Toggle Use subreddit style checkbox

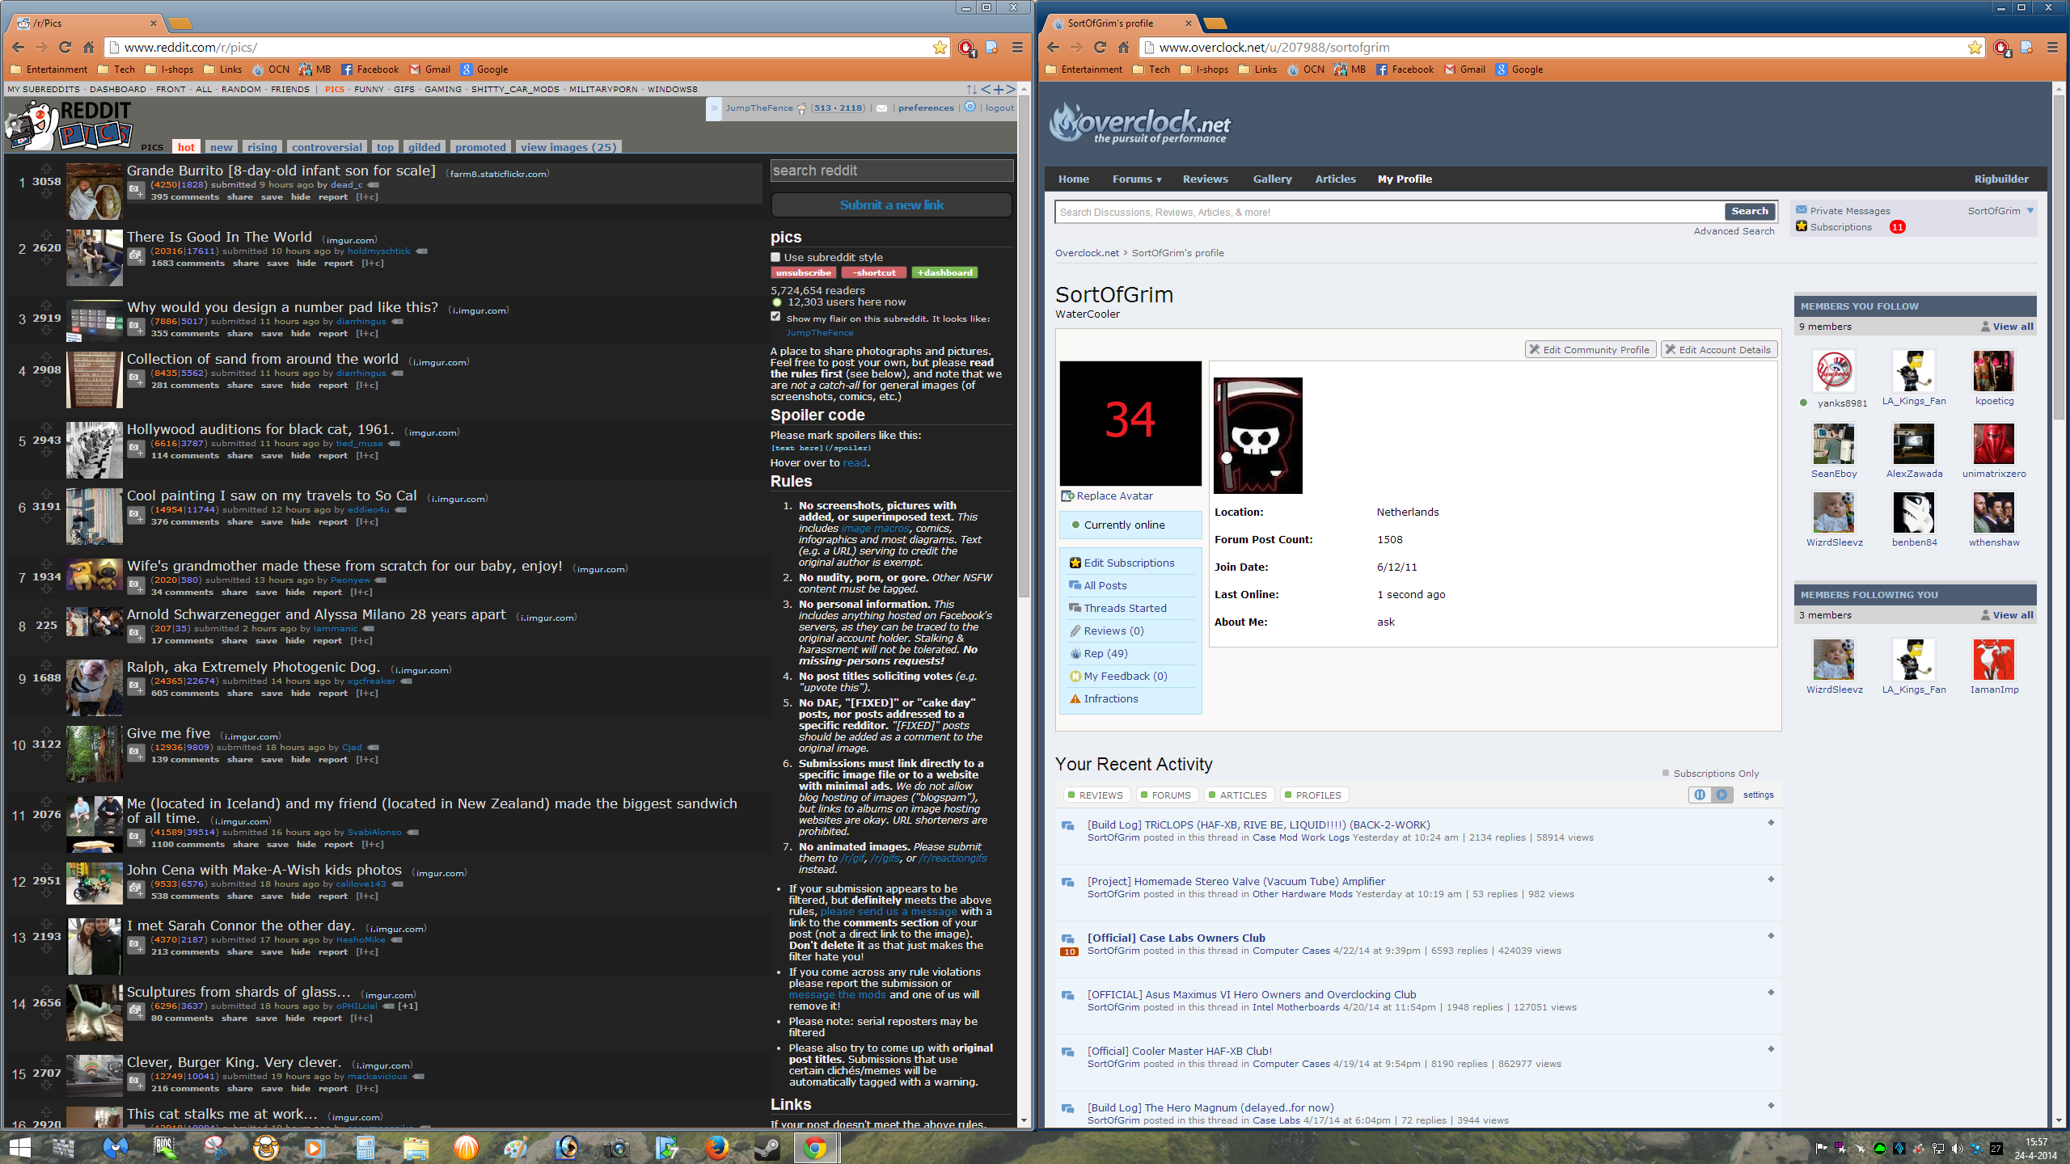[x=775, y=257]
